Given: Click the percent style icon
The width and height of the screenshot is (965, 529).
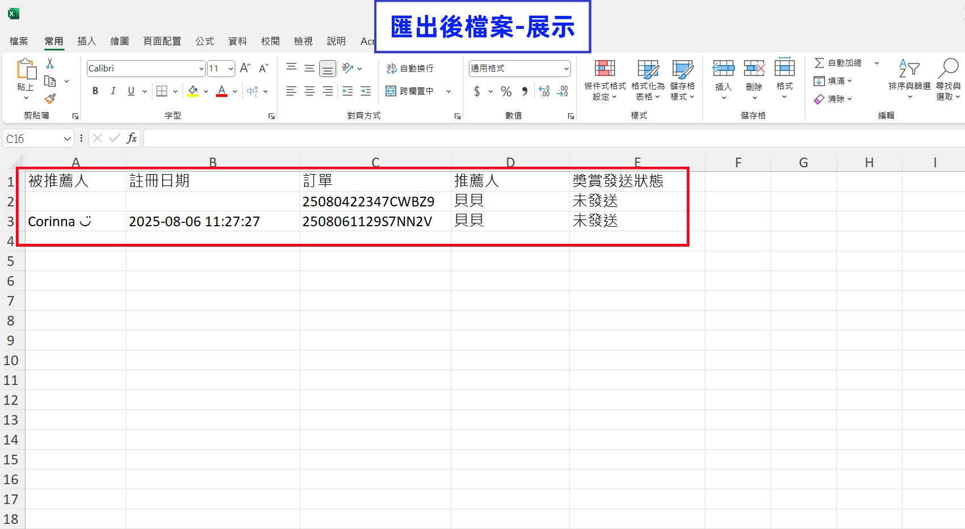Looking at the screenshot, I should click(x=506, y=91).
